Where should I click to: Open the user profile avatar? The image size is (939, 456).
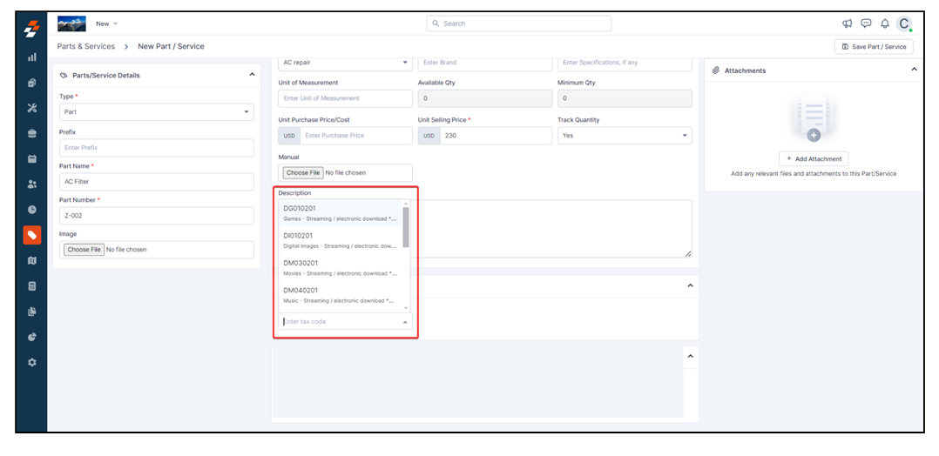(x=905, y=23)
